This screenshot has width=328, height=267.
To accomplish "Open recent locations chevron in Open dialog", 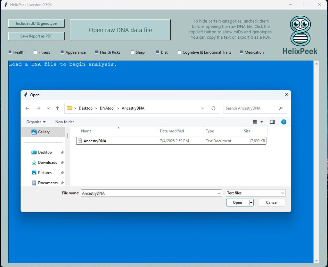I will pyautogui.click(x=48, y=108).
